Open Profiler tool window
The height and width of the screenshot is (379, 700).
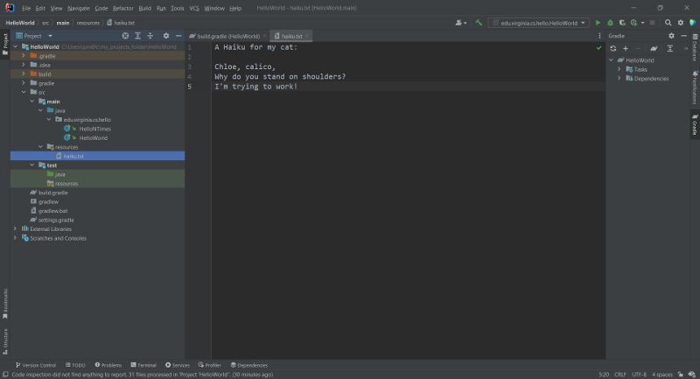[x=209, y=365]
